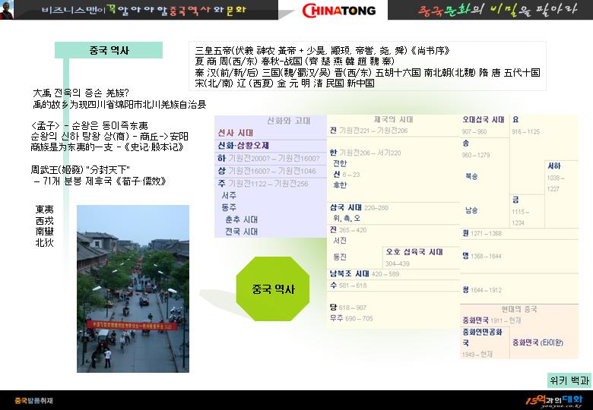This screenshot has height=410, width=593.
Task: Open the 서하 1038–1227 entry
Action: point(556,177)
